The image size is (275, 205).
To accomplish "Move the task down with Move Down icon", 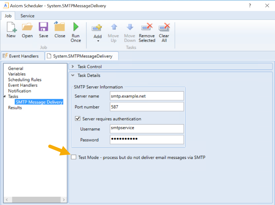I will (x=130, y=27).
